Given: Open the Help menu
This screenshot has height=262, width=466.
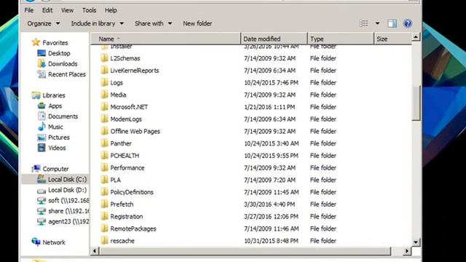Looking at the screenshot, I should (111, 10).
